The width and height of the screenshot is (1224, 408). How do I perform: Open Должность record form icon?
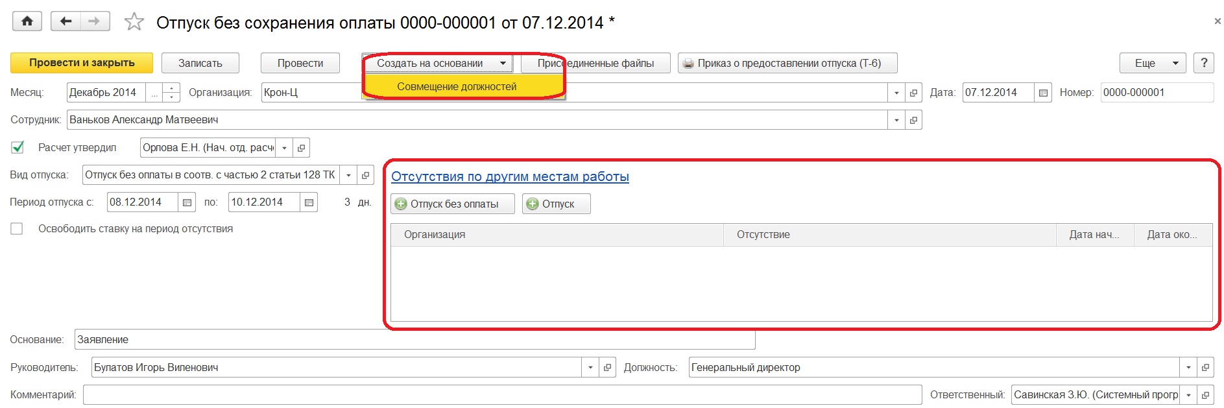point(1205,367)
